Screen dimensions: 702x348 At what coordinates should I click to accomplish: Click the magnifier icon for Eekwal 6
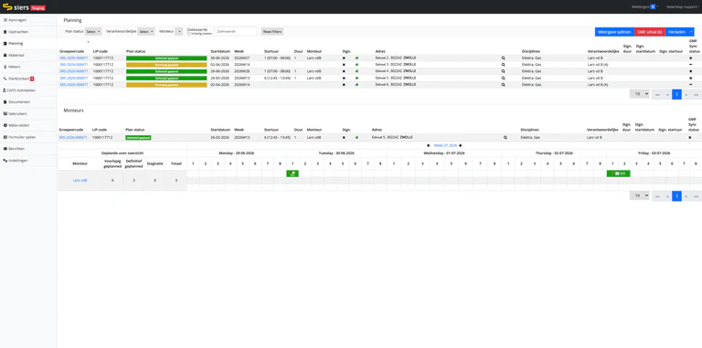pyautogui.click(x=504, y=85)
